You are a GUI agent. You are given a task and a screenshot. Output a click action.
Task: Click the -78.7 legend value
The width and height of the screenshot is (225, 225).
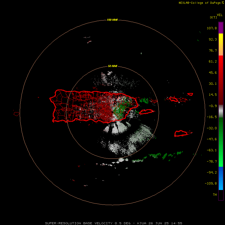click(x=212, y=161)
